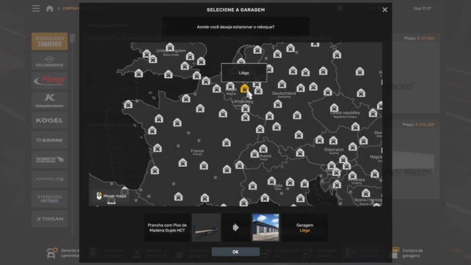Viewport: 471px width, 265px height.
Task: Click the arrow between trailer and garage
Action: pos(235,227)
